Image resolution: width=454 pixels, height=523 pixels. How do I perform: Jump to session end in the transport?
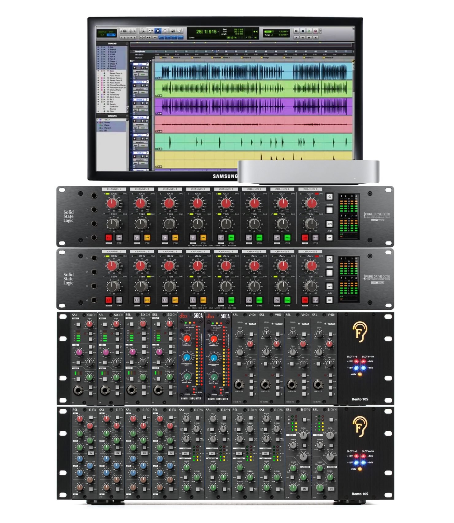[x=315, y=37]
